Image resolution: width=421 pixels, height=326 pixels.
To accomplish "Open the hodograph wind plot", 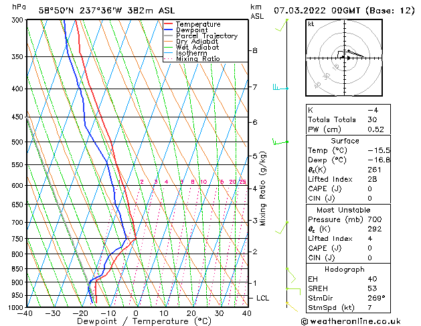I will pyautogui.click(x=344, y=58).
